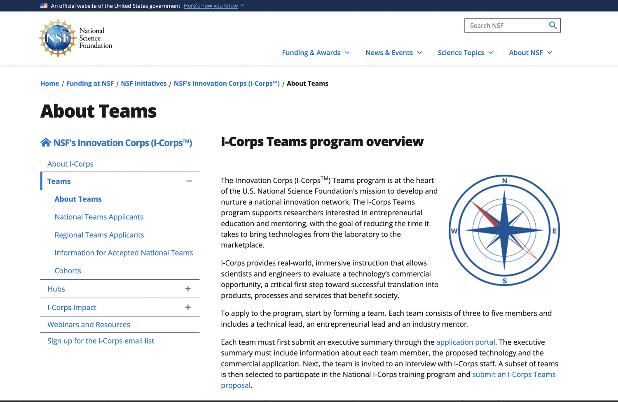Click the US flag icon in the banner
Screen dimensions: 618x402
point(44,6)
